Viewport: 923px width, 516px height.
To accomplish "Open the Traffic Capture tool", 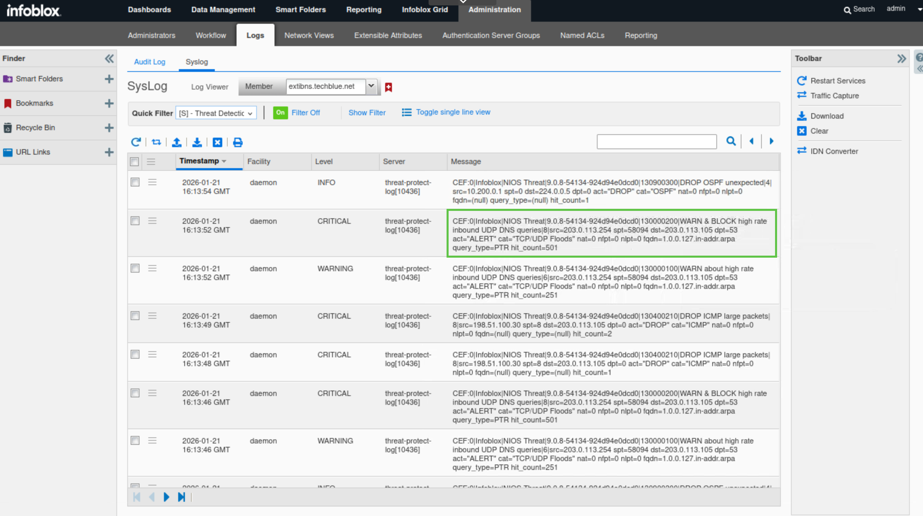I will pyautogui.click(x=834, y=96).
